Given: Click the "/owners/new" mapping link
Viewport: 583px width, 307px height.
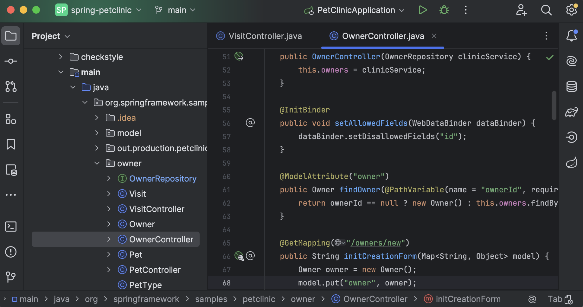Looking at the screenshot, I should pos(376,243).
